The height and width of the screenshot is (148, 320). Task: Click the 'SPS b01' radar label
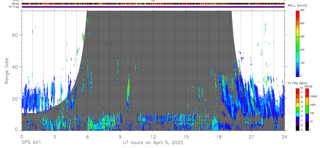click(x=31, y=143)
